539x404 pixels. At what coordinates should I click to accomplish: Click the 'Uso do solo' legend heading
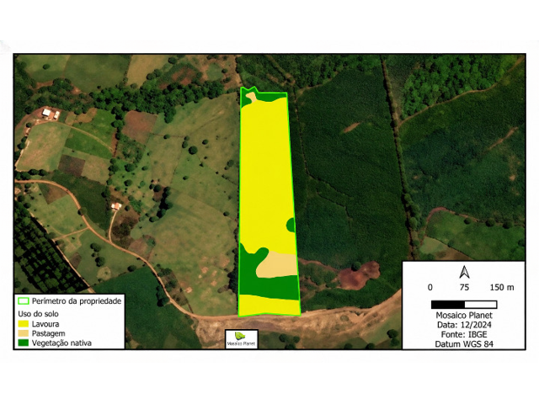pos(38,314)
